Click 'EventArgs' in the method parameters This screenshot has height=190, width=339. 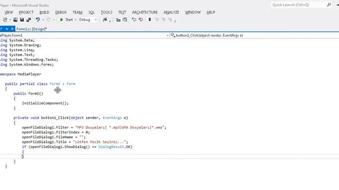click(x=112, y=118)
